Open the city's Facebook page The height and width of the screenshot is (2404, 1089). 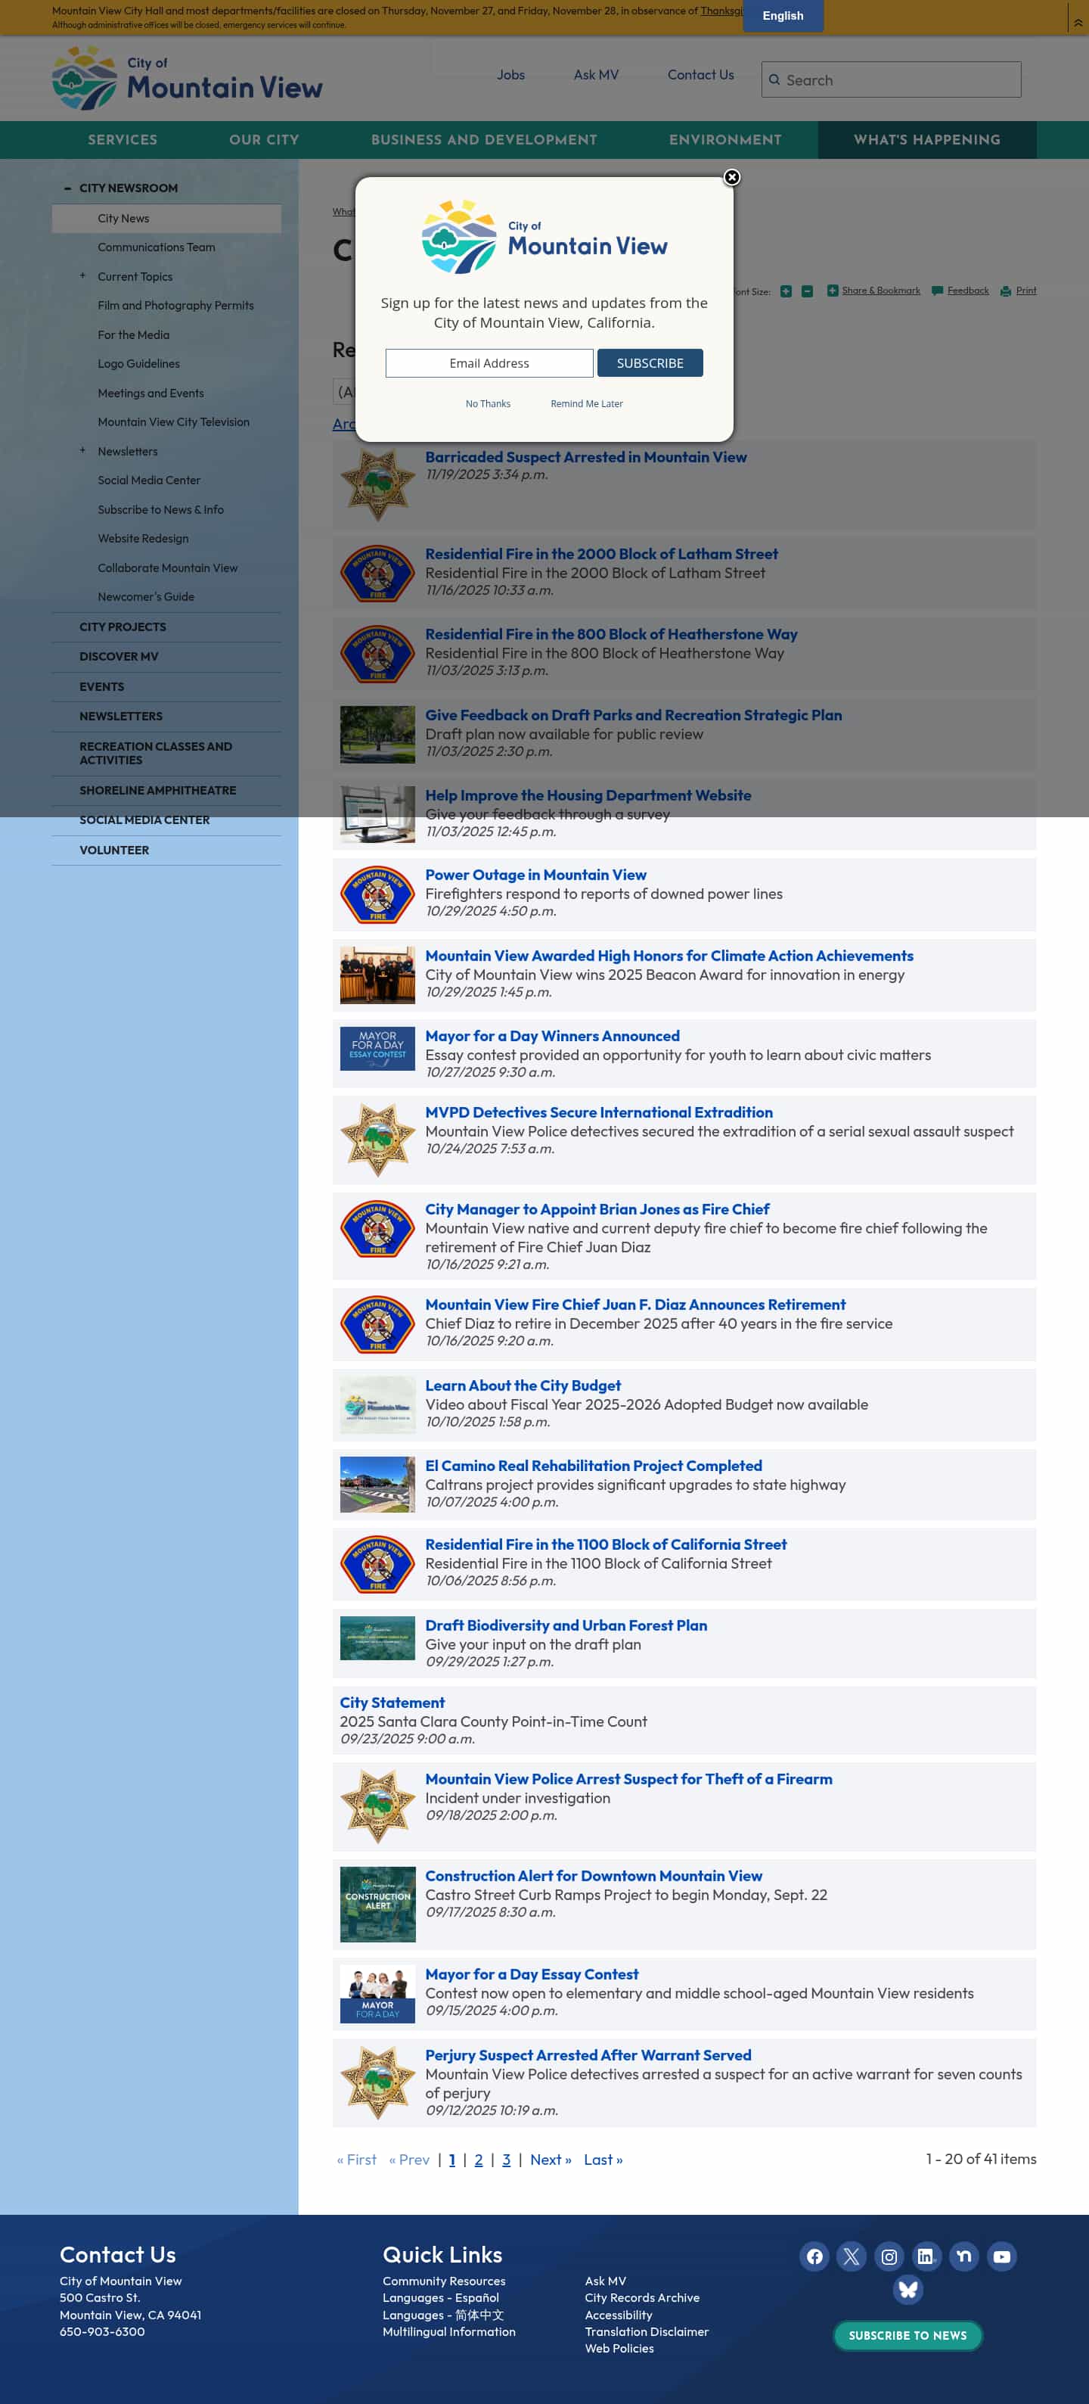(814, 2256)
